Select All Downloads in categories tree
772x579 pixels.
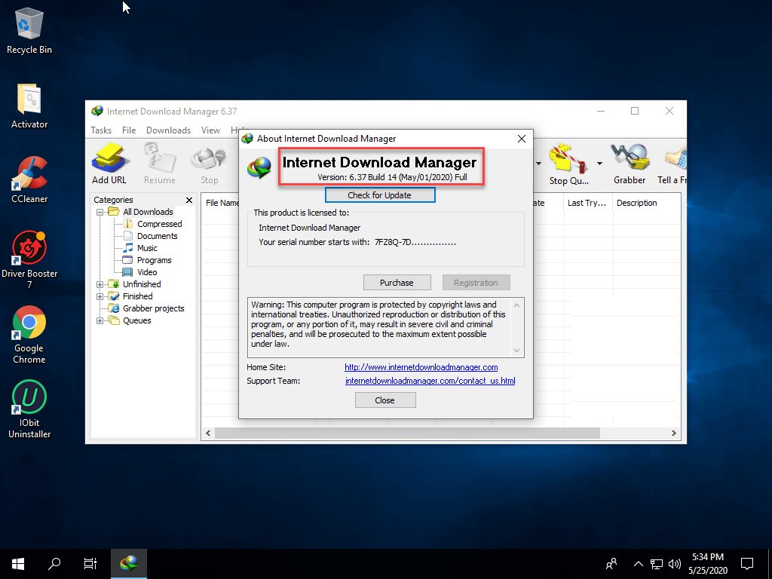point(148,212)
